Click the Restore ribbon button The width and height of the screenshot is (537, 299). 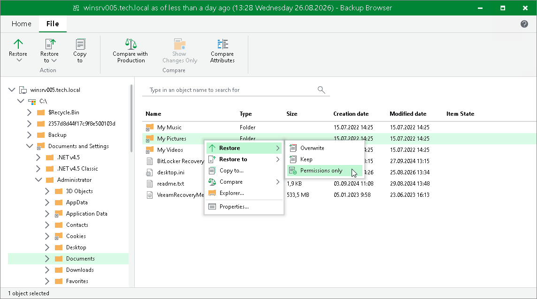pyautogui.click(x=18, y=50)
